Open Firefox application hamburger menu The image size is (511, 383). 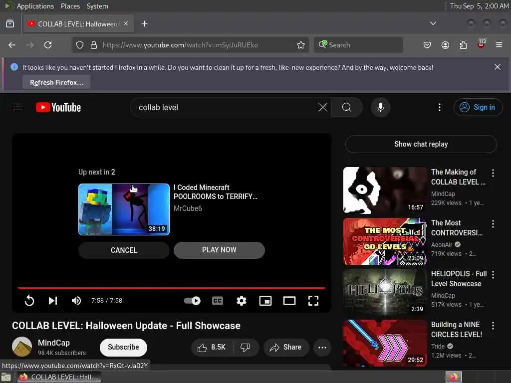point(499,45)
